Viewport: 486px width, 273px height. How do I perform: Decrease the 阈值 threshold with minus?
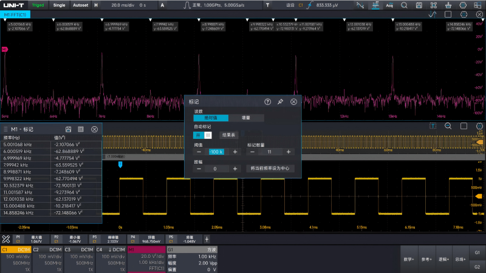tap(199, 152)
